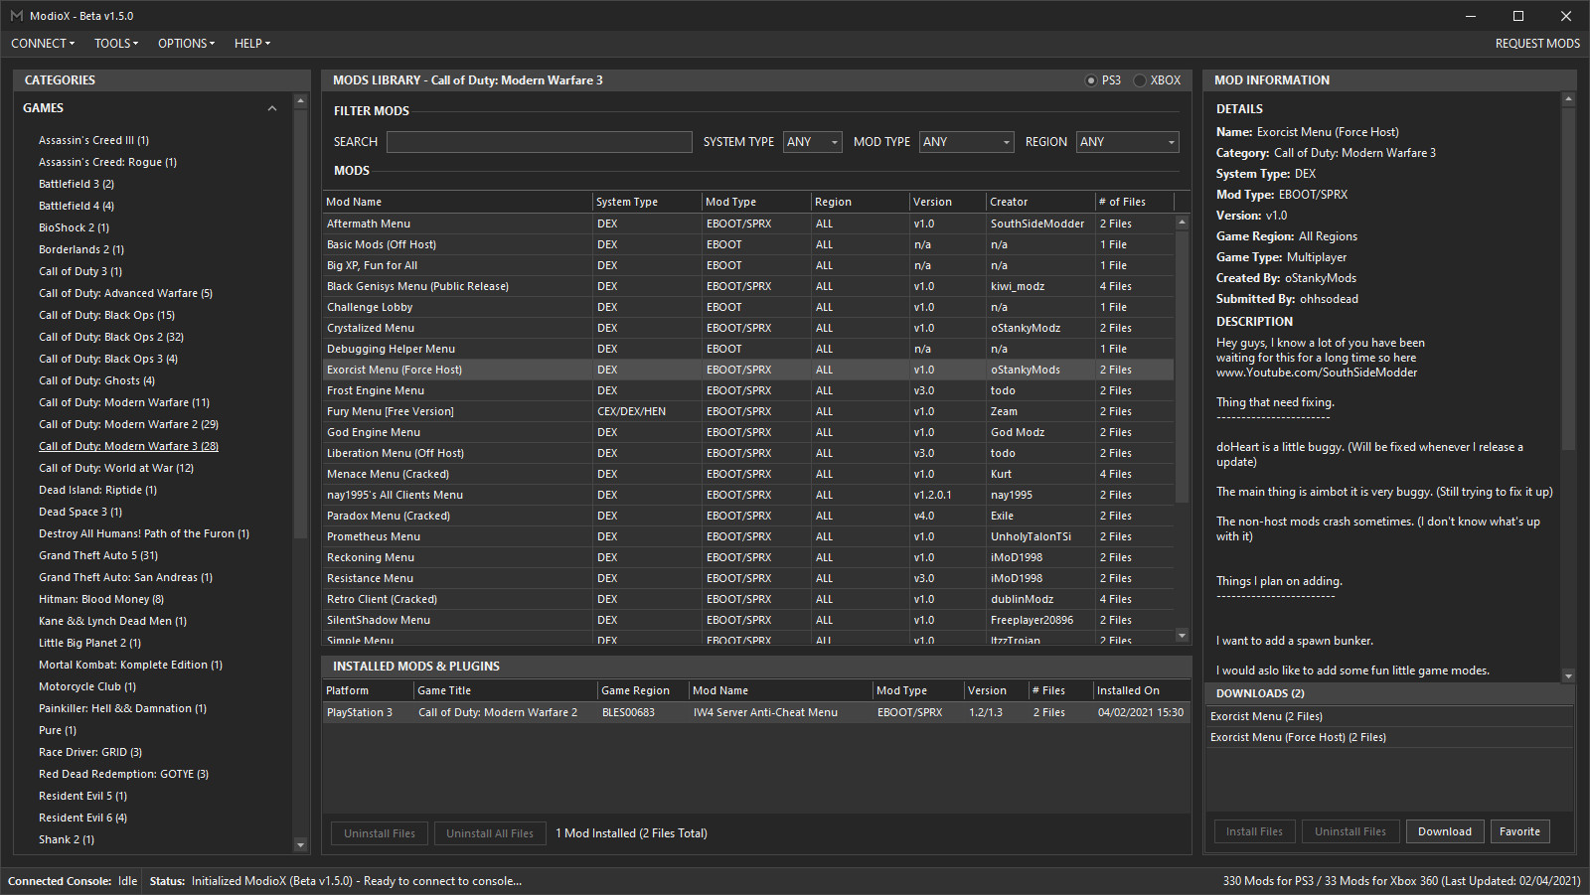The width and height of the screenshot is (1590, 895).
Task: Open the System Type dropdown
Action: 812,142
